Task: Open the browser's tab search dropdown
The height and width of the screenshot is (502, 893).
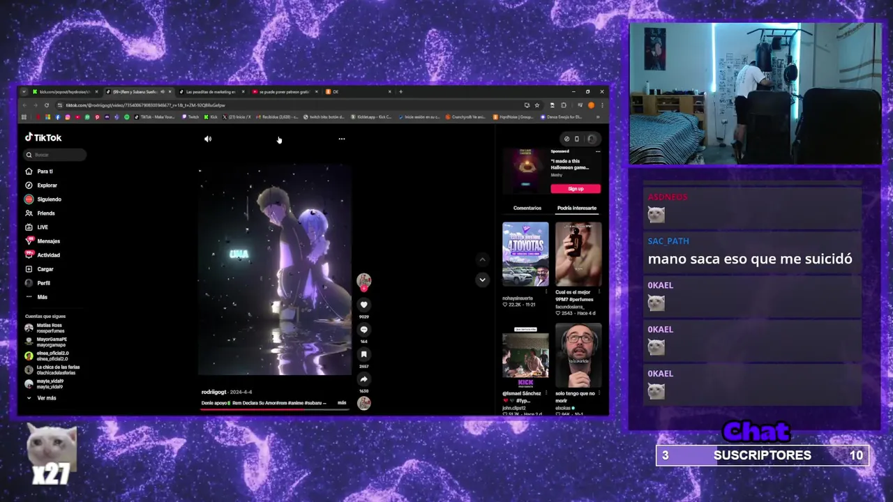Action: [x=24, y=91]
